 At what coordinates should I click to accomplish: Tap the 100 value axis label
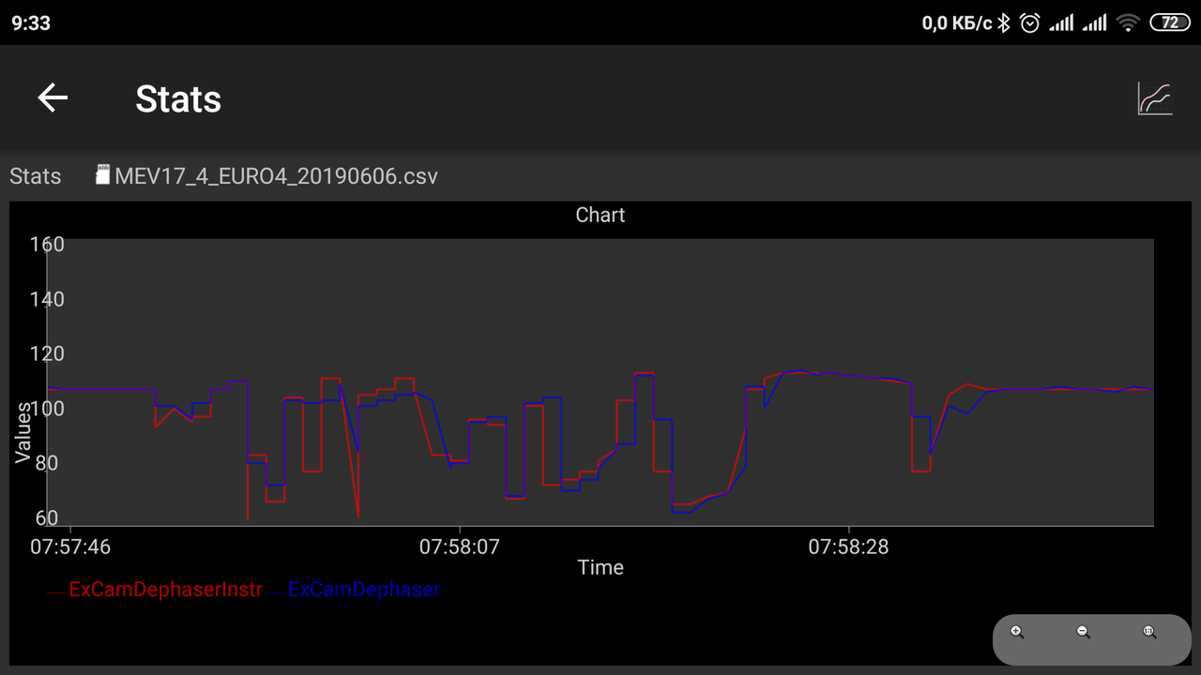pyautogui.click(x=47, y=409)
